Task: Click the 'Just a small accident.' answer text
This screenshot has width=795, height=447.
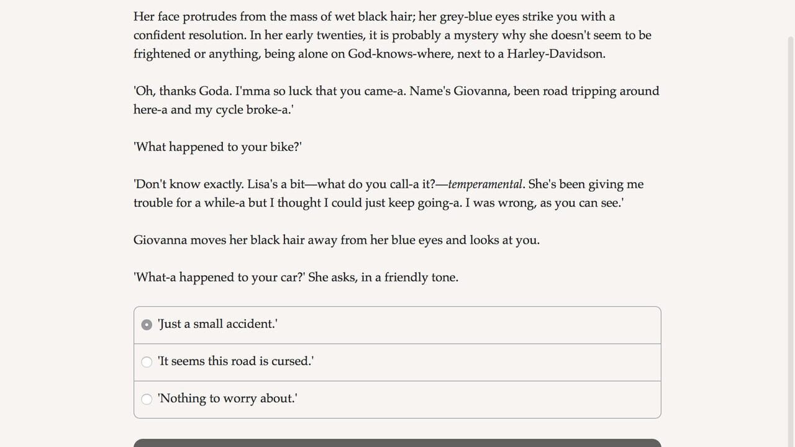Action: click(217, 324)
